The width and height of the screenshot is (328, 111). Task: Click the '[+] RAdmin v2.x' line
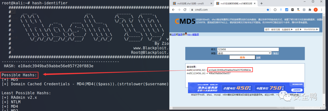19,97
